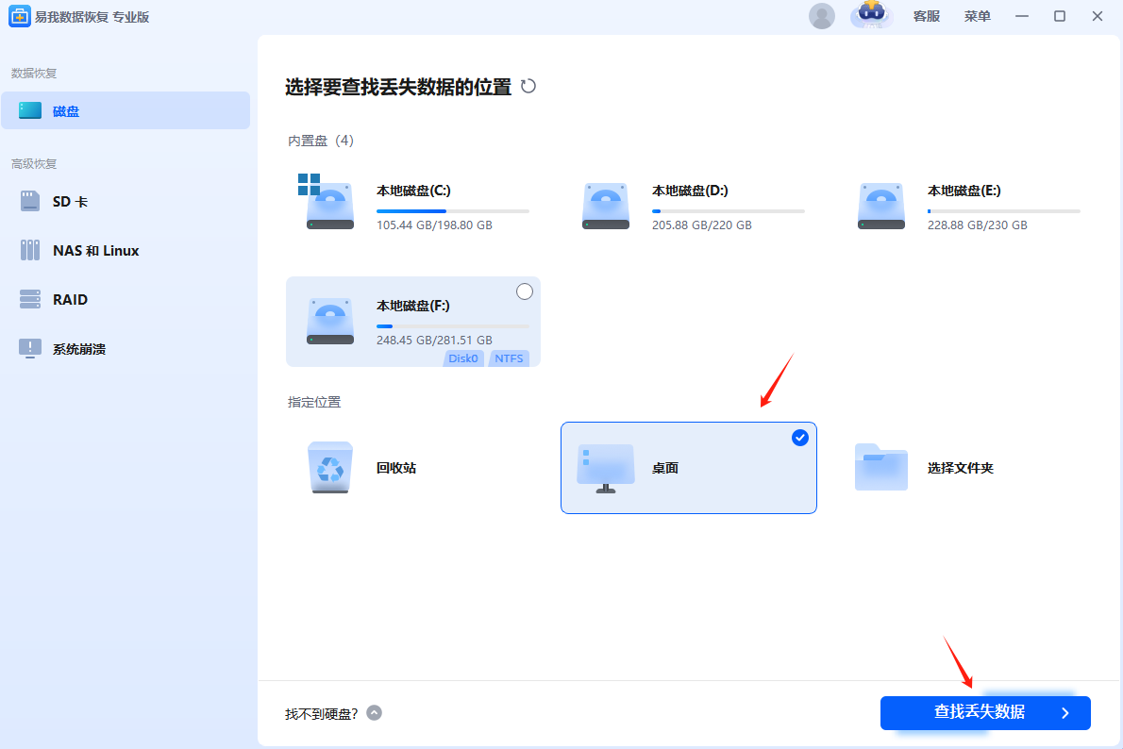Click the text 248.45 GB/281.51 GB

(x=434, y=341)
